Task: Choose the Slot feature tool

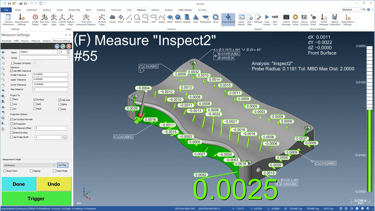Action: (154, 18)
